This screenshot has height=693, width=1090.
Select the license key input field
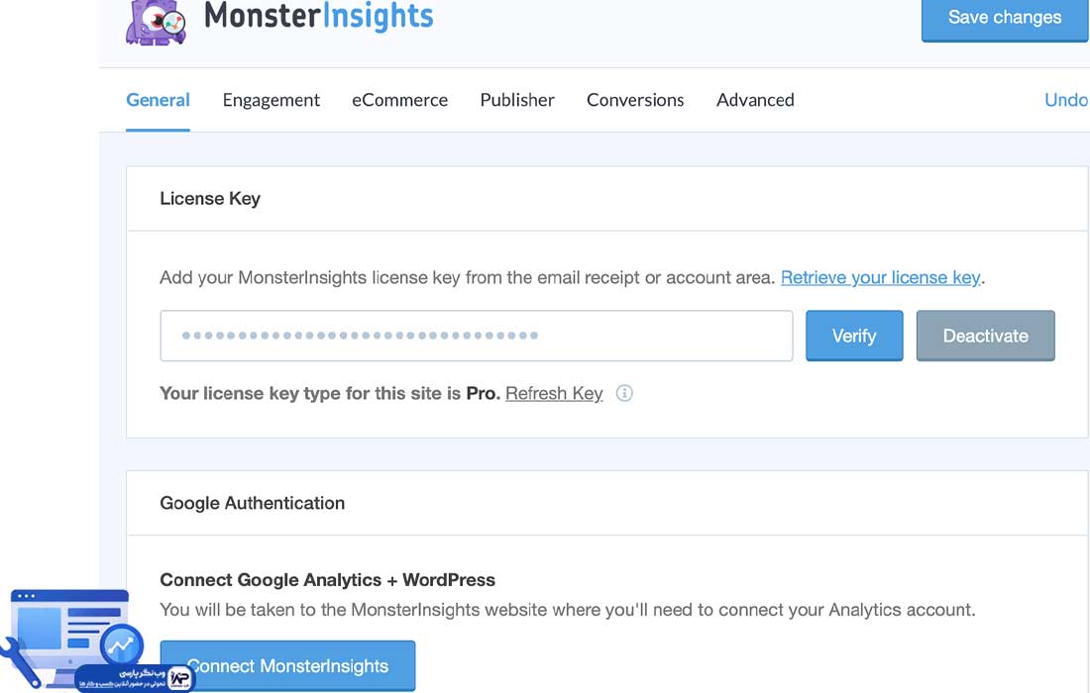click(x=476, y=336)
